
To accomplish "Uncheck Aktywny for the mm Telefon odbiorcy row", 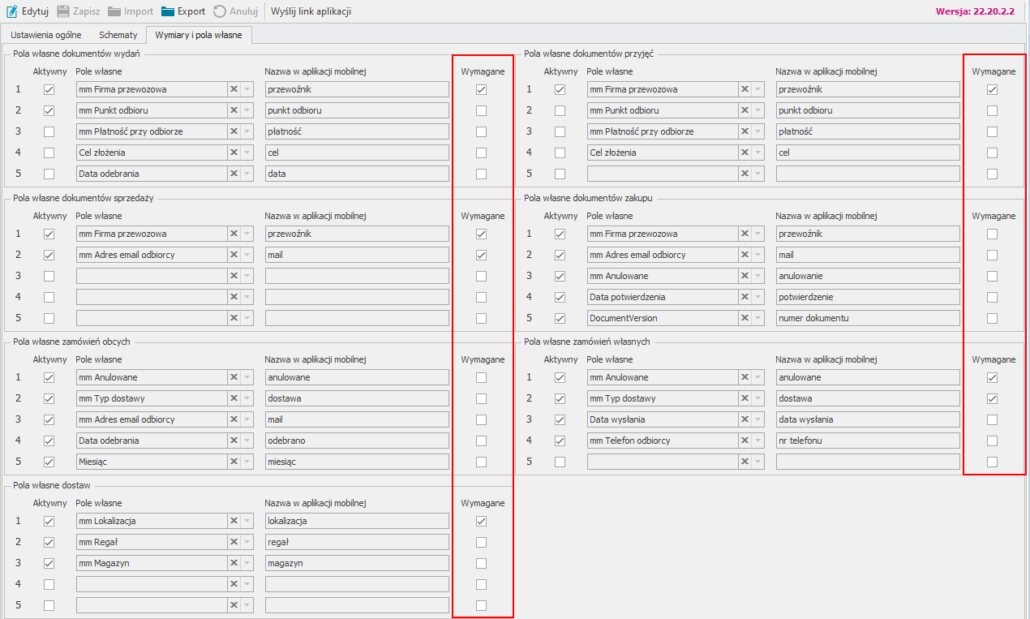I will (x=560, y=441).
